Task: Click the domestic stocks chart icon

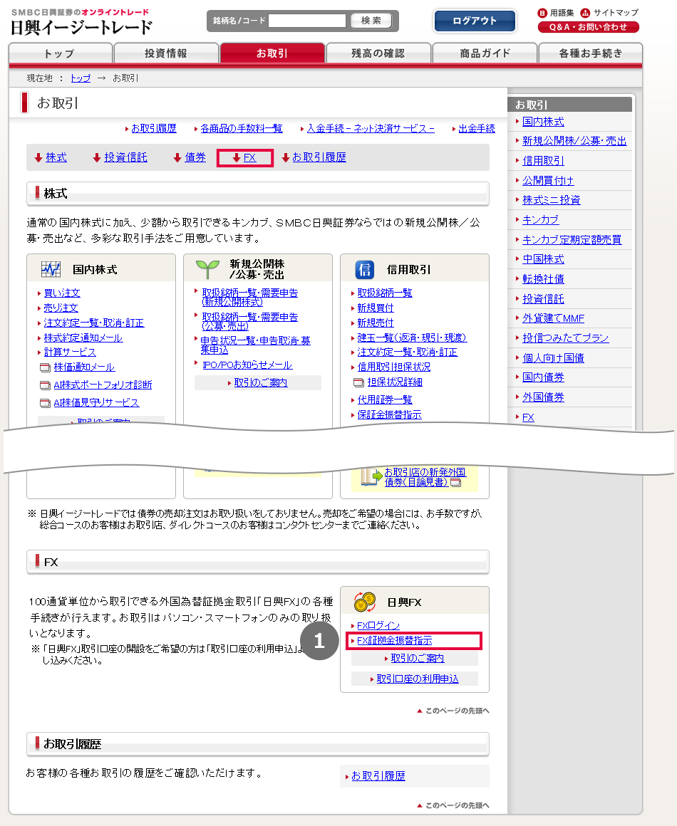Action: click(51, 270)
